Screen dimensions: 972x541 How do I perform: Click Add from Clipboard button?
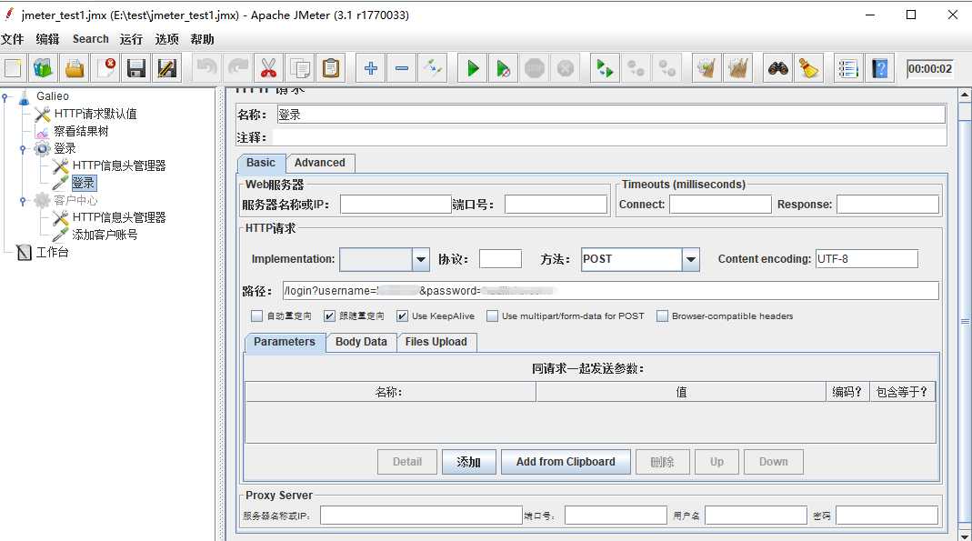click(566, 462)
